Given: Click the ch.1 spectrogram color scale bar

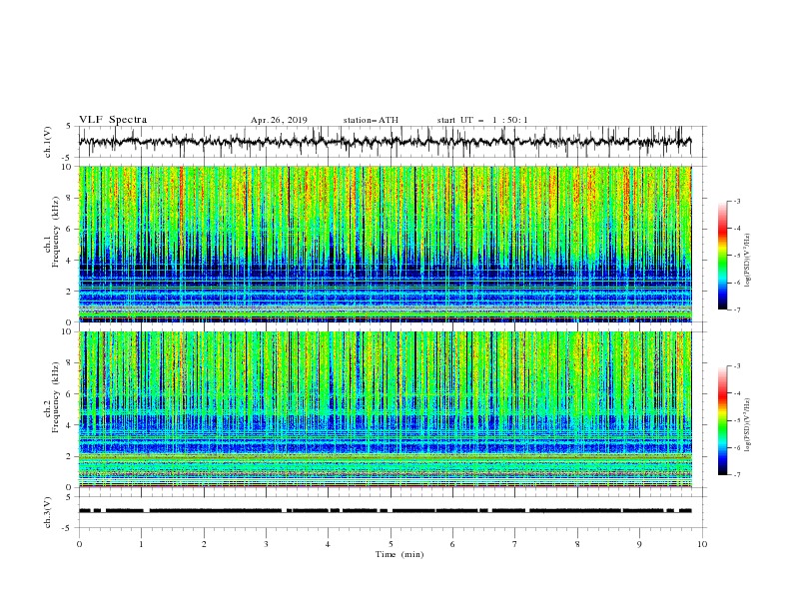Looking at the screenshot, I should coord(722,256).
